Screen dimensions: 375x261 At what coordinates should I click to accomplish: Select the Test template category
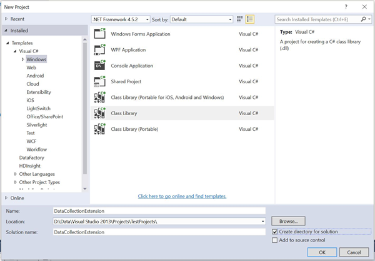point(31,133)
